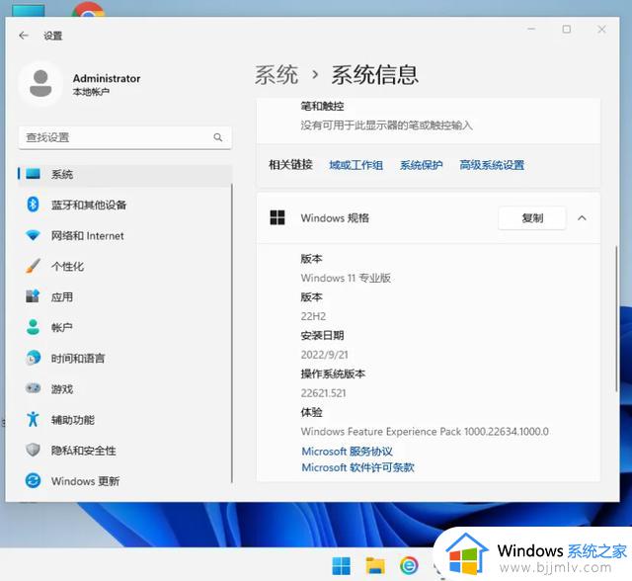Click the 辅助功能 accessibility icon
632x581 pixels.
tap(33, 419)
